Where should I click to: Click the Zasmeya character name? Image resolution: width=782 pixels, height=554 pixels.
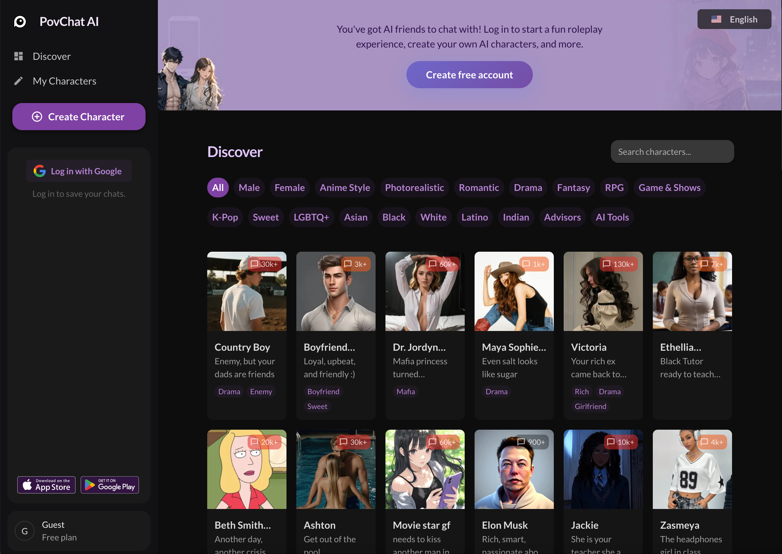pos(679,525)
